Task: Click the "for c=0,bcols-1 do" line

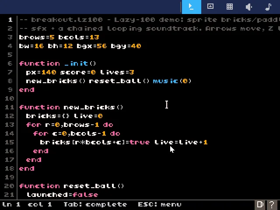Action: 77,133
